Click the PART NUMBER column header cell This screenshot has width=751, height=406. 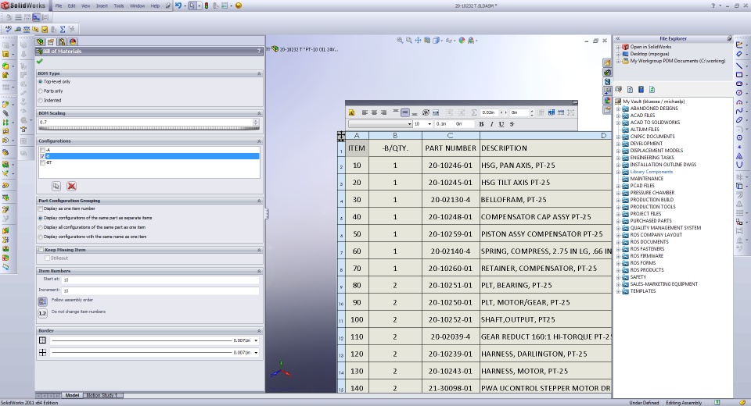[x=451, y=148]
